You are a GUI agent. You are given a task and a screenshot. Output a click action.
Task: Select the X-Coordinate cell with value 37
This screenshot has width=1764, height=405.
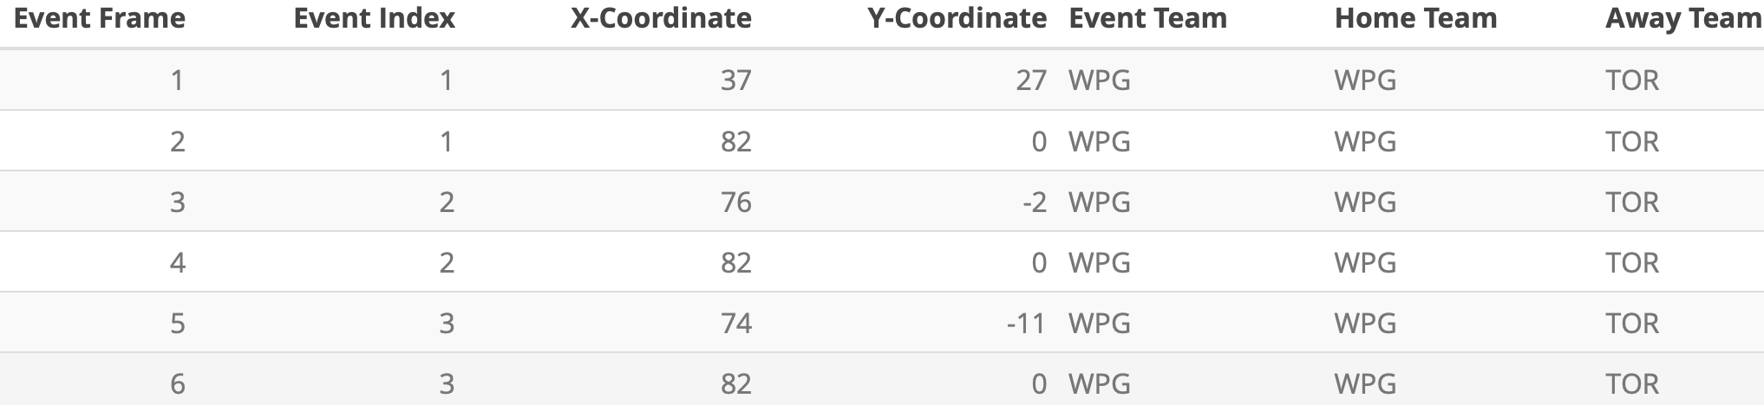click(735, 80)
